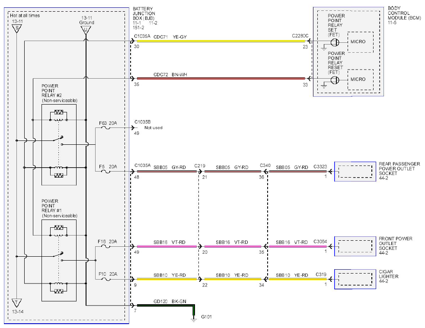425x328 pixels.
Task: Click the 'SBB10 YE-RD' label beside C319
Action: 292,275
